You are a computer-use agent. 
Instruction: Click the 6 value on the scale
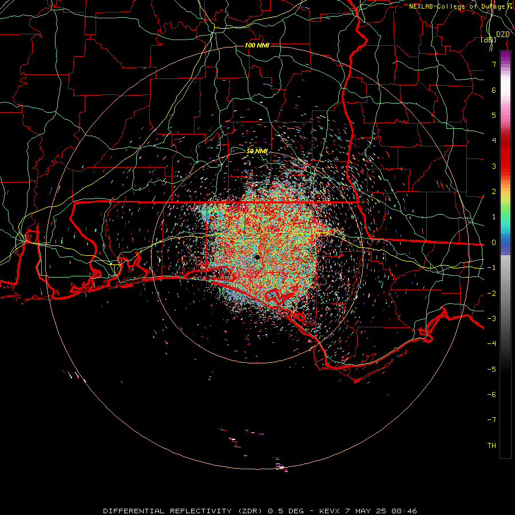[x=494, y=90]
